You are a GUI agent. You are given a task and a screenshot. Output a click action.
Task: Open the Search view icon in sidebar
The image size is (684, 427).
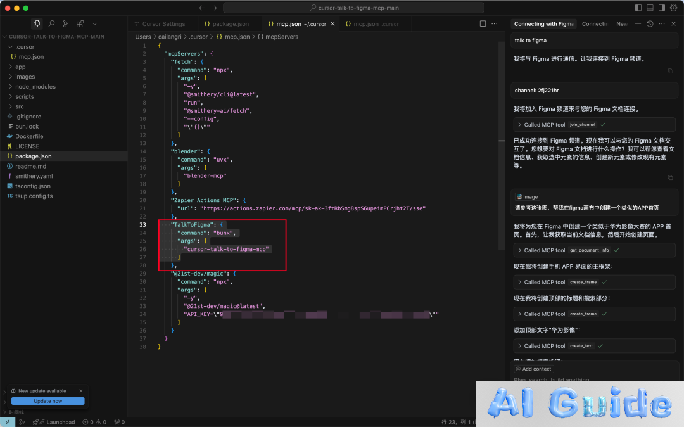[51, 23]
